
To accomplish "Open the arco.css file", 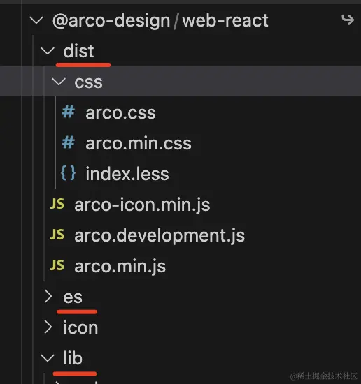I will click(x=120, y=113).
